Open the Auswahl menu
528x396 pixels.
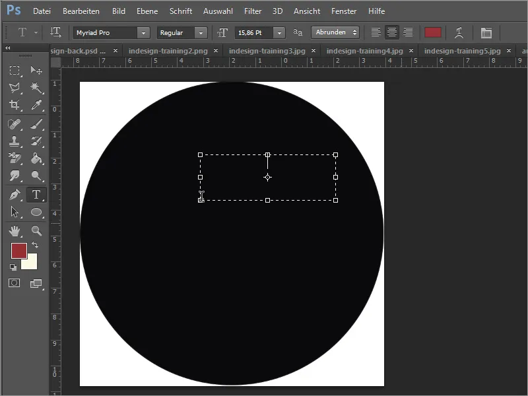(218, 11)
